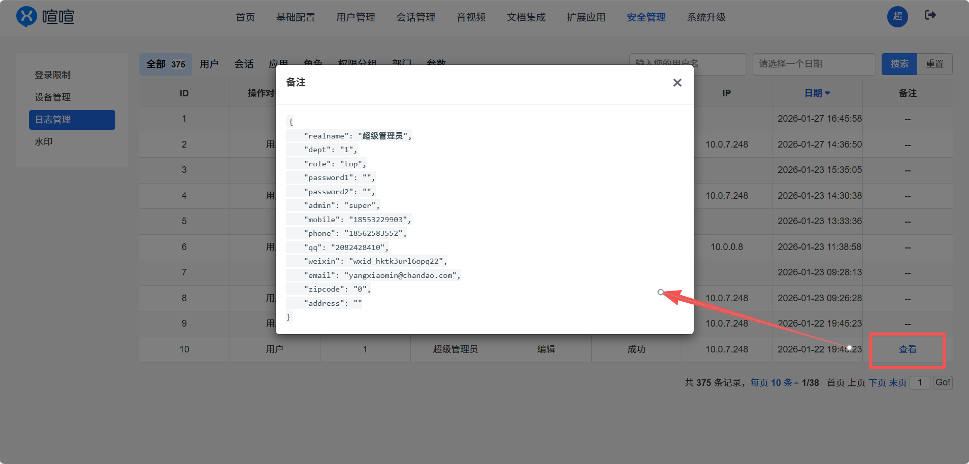Select the 安全管理 menu
This screenshot has height=464, width=969.
[646, 17]
